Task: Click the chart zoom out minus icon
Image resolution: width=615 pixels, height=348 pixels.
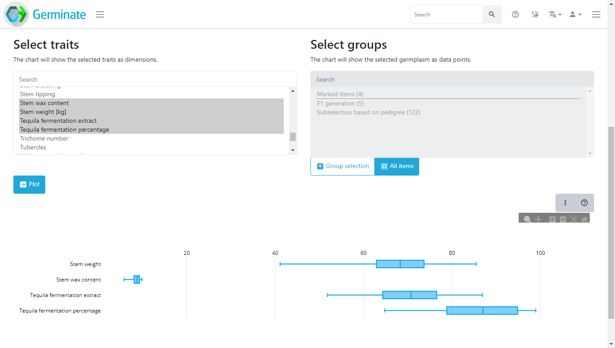Action: [x=563, y=219]
